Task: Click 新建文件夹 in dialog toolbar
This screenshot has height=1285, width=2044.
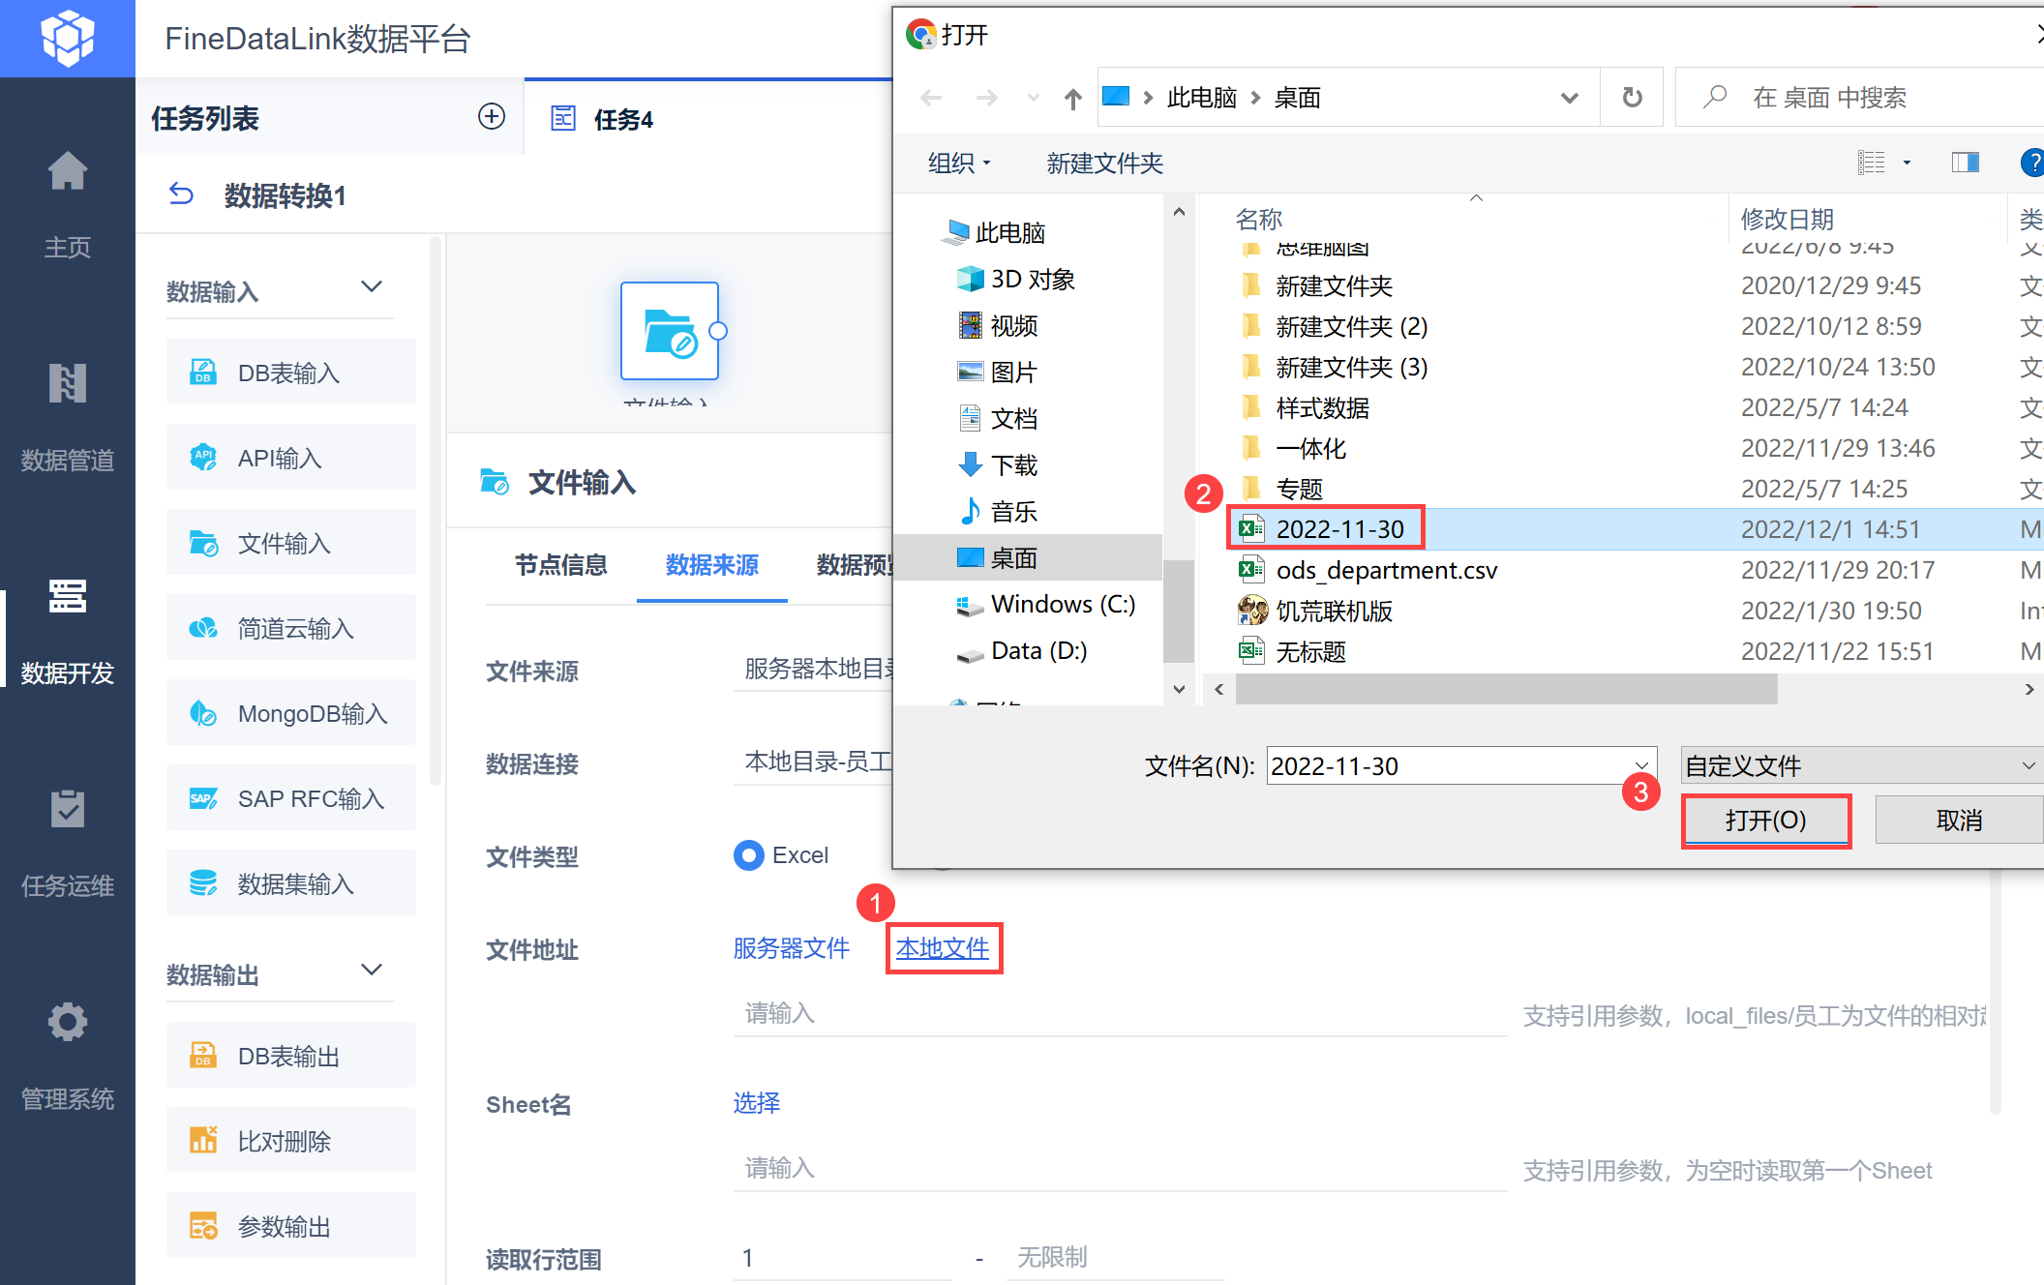Action: click(1104, 164)
